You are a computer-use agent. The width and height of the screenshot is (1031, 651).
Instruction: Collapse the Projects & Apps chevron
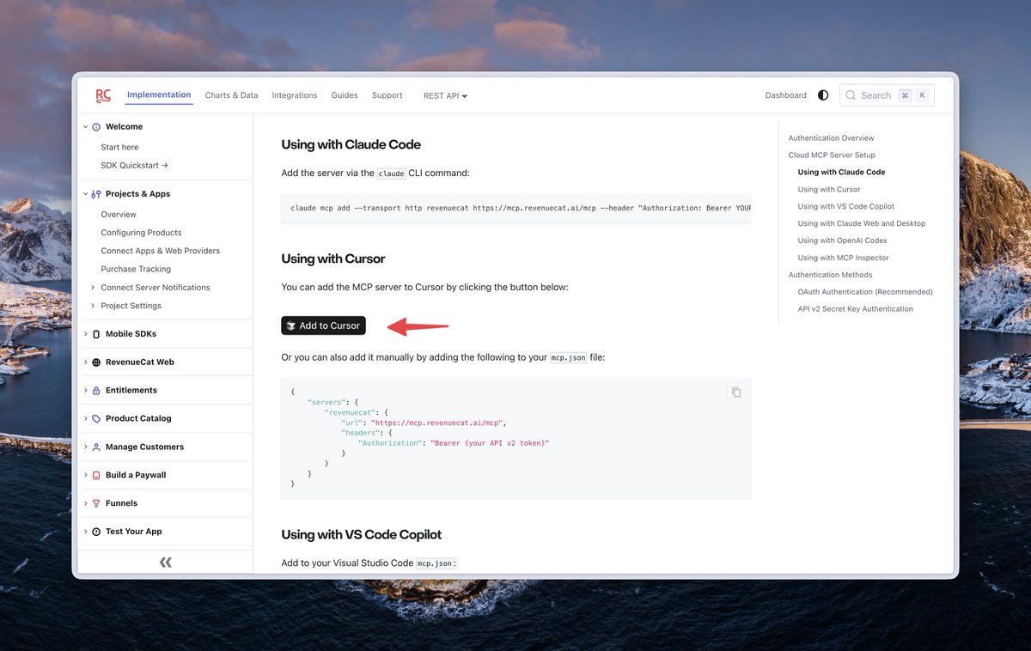coord(85,194)
